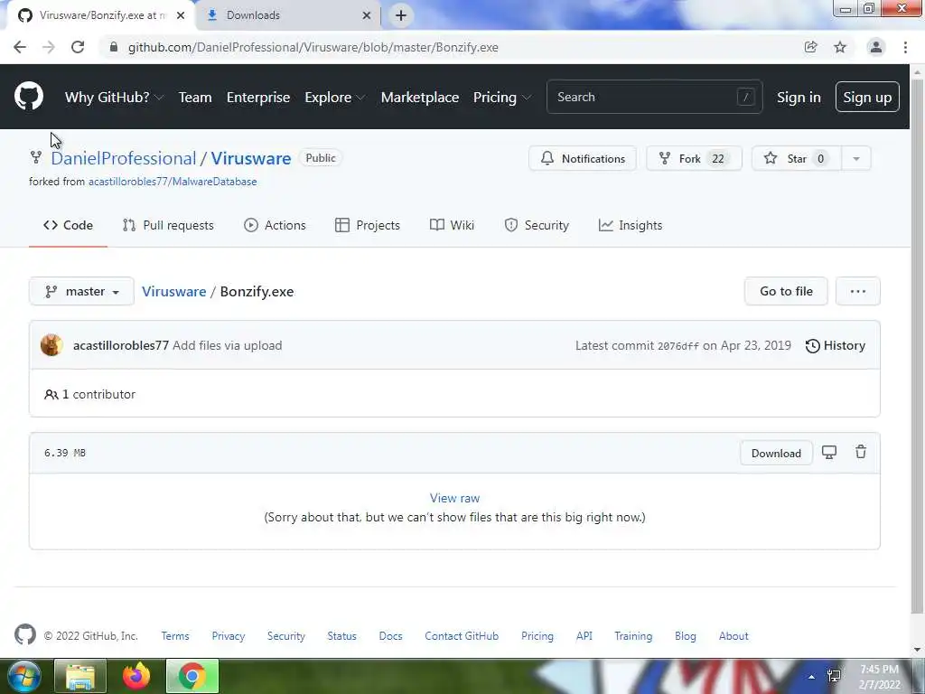925x694 pixels.
Task: Click Virusware breadcrumb link
Action: click(174, 292)
